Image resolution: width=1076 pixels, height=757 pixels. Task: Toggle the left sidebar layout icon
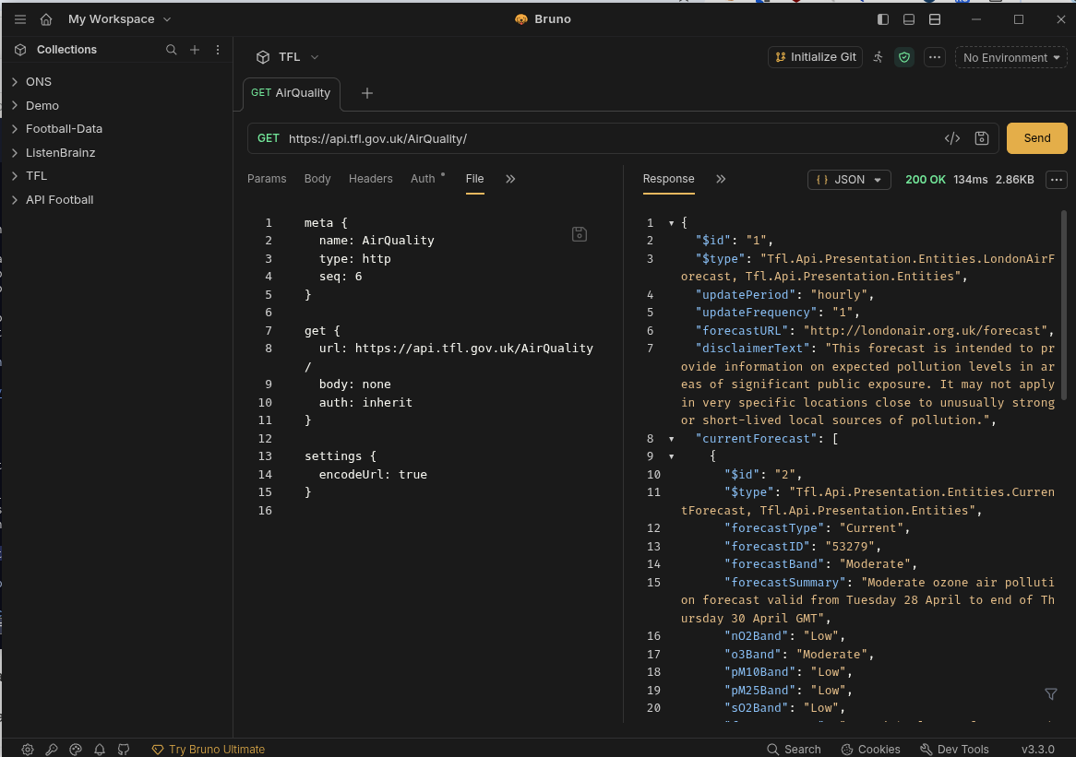click(883, 19)
